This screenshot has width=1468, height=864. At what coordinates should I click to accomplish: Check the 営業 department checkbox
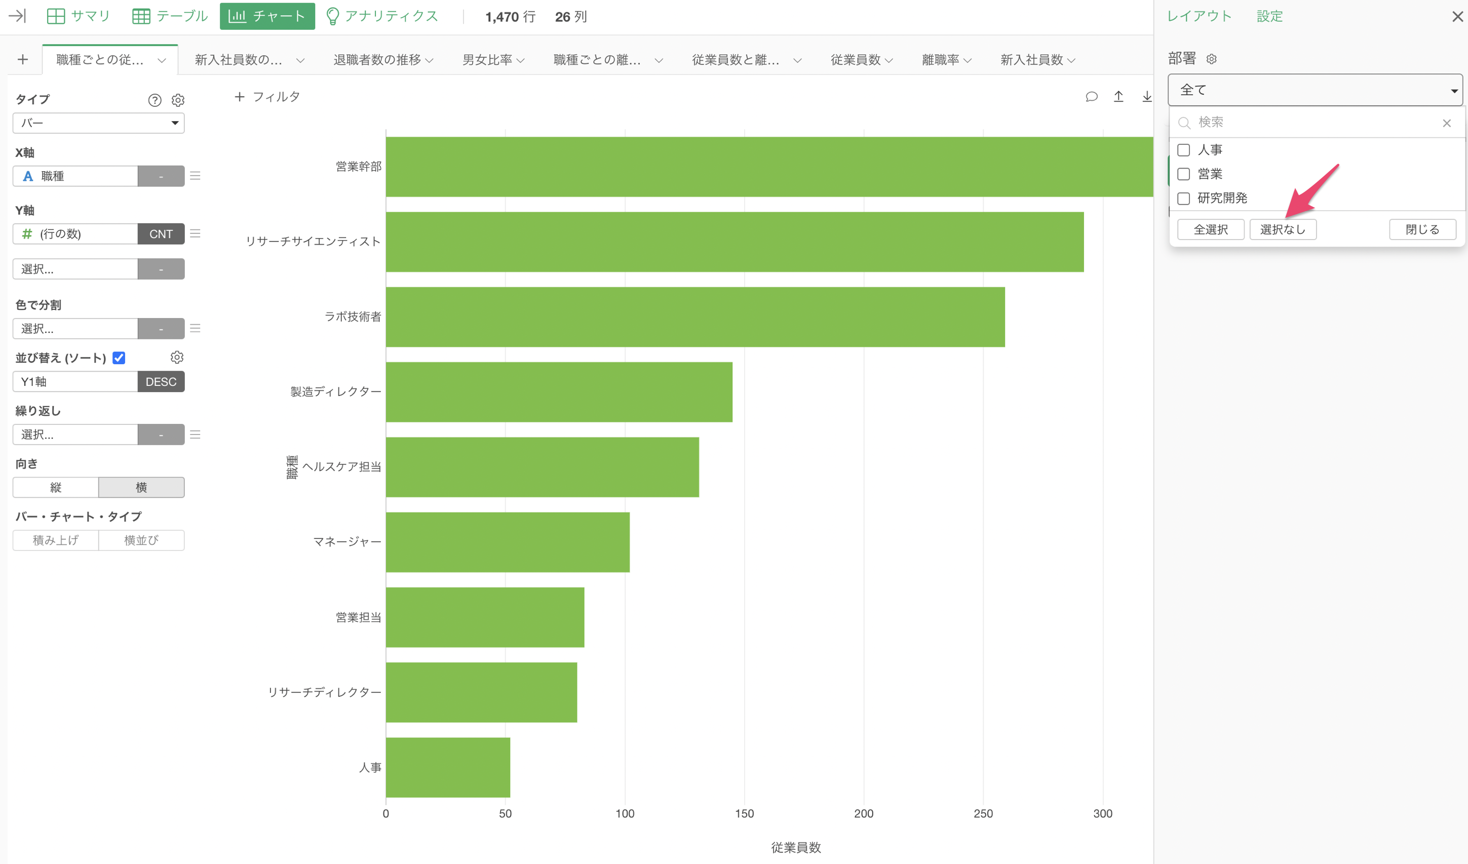pos(1183,174)
